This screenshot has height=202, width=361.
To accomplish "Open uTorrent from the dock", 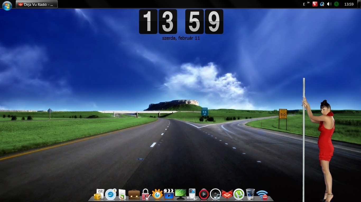I will pos(239,195).
